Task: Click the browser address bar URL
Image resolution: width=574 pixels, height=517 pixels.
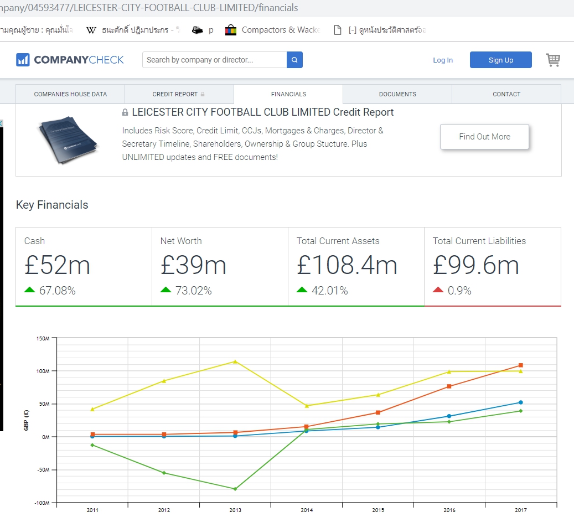Action: [x=149, y=8]
